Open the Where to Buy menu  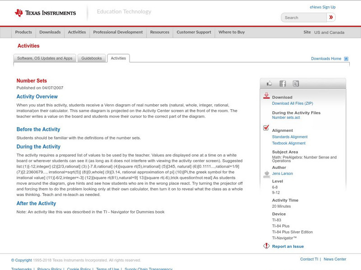click(231, 32)
